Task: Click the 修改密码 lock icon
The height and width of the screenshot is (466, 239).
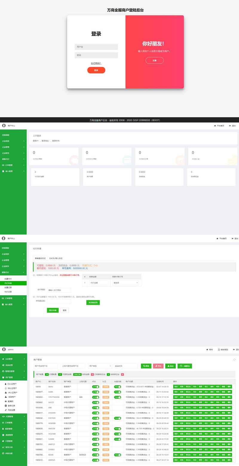Action: pyautogui.click(x=219, y=349)
